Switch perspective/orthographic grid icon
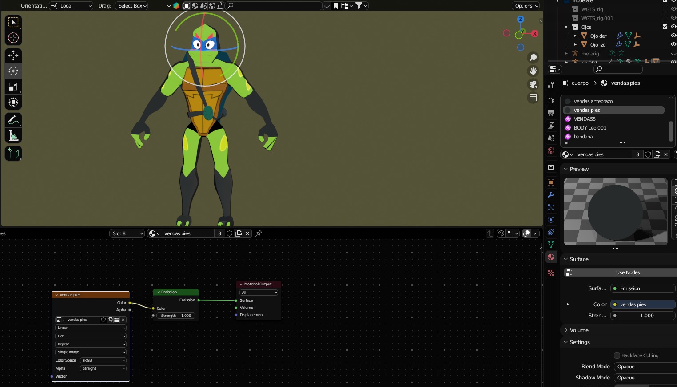 (533, 98)
